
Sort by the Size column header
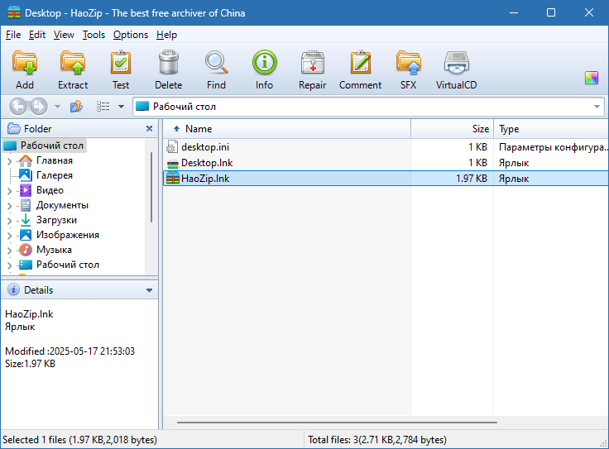pos(452,129)
